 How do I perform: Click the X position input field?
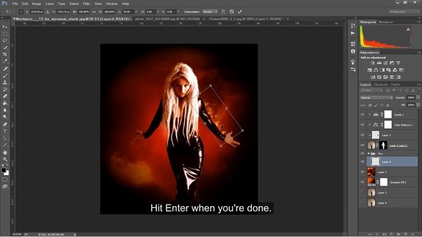(x=36, y=12)
